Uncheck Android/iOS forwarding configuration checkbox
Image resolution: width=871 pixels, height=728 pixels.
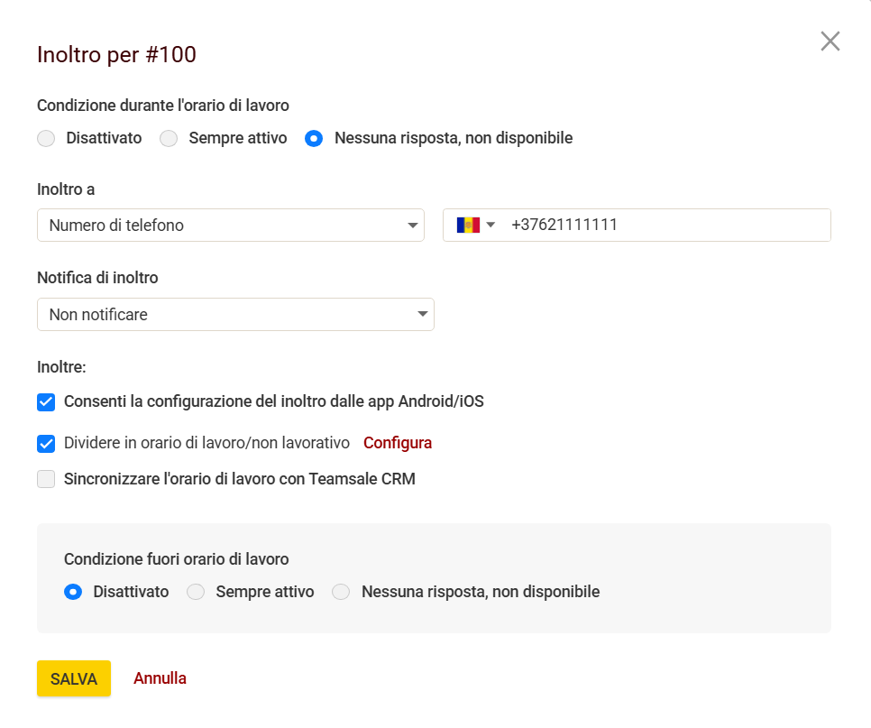point(46,402)
